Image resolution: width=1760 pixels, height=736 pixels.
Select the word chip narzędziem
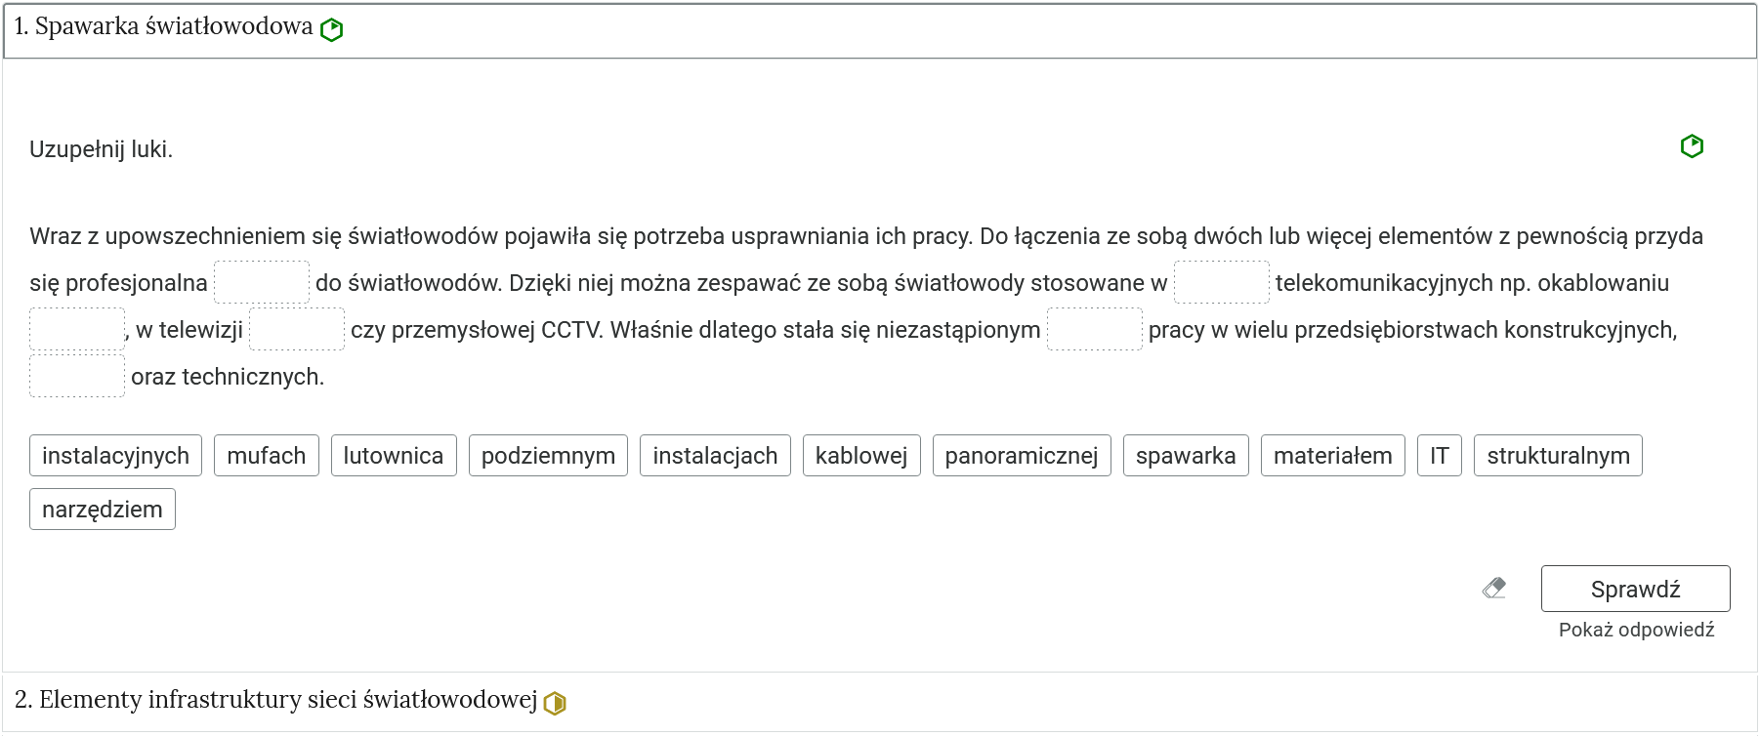(x=103, y=509)
